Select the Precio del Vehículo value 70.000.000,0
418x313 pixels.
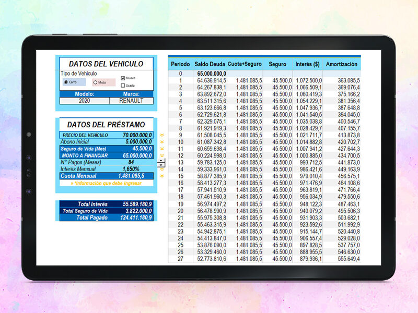pyautogui.click(x=137, y=135)
